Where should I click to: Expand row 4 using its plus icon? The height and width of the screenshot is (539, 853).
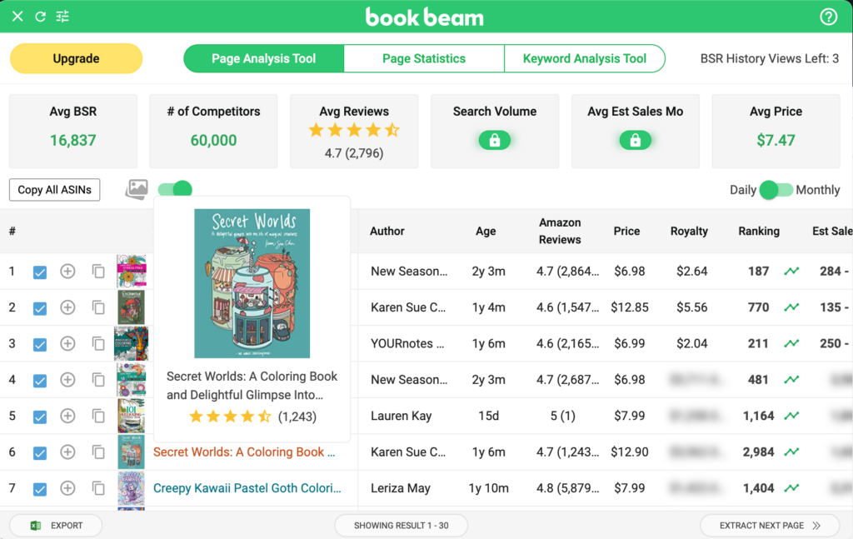click(67, 379)
